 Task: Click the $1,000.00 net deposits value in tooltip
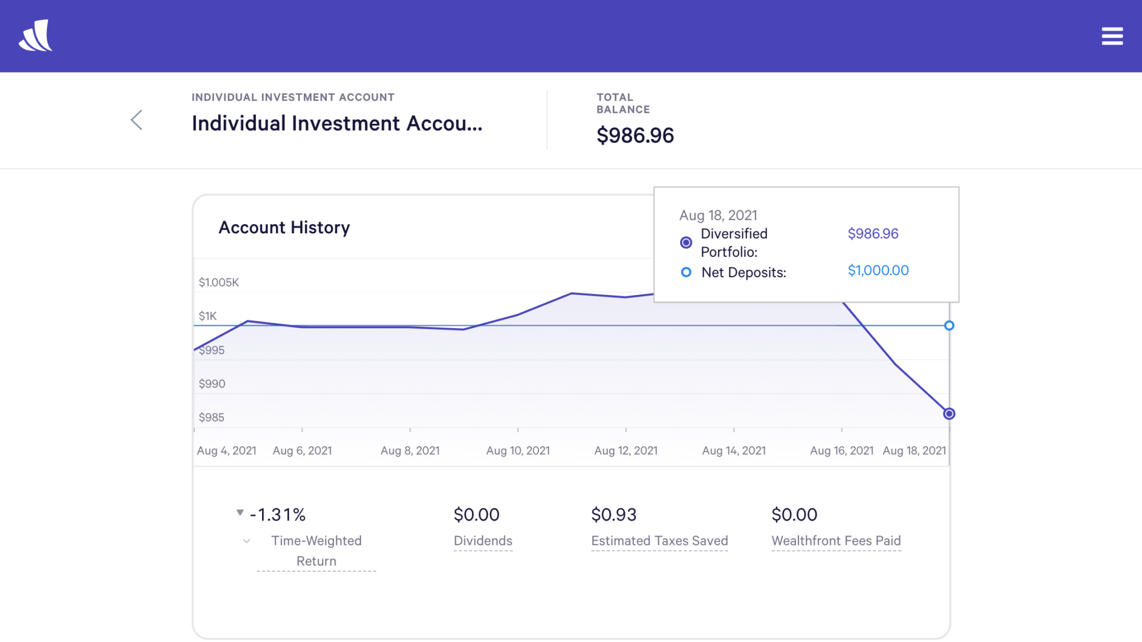coord(878,270)
